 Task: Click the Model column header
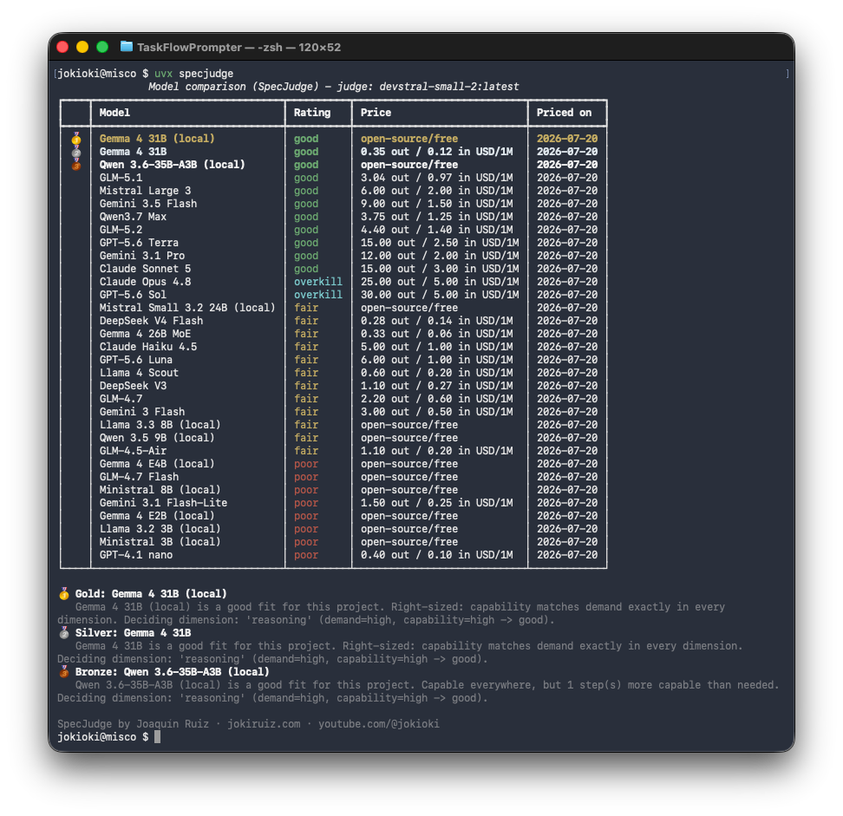click(x=114, y=113)
